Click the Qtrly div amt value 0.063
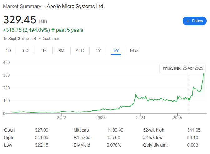This screenshot has height=154, width=210. 193,145
